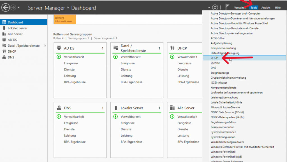The height and width of the screenshot is (162, 287).
Task: Click the Weitere Informationen orange tile
Action: pyautogui.click(x=65, y=19)
